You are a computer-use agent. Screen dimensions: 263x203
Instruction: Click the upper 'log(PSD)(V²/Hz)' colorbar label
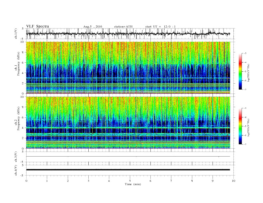249,73
